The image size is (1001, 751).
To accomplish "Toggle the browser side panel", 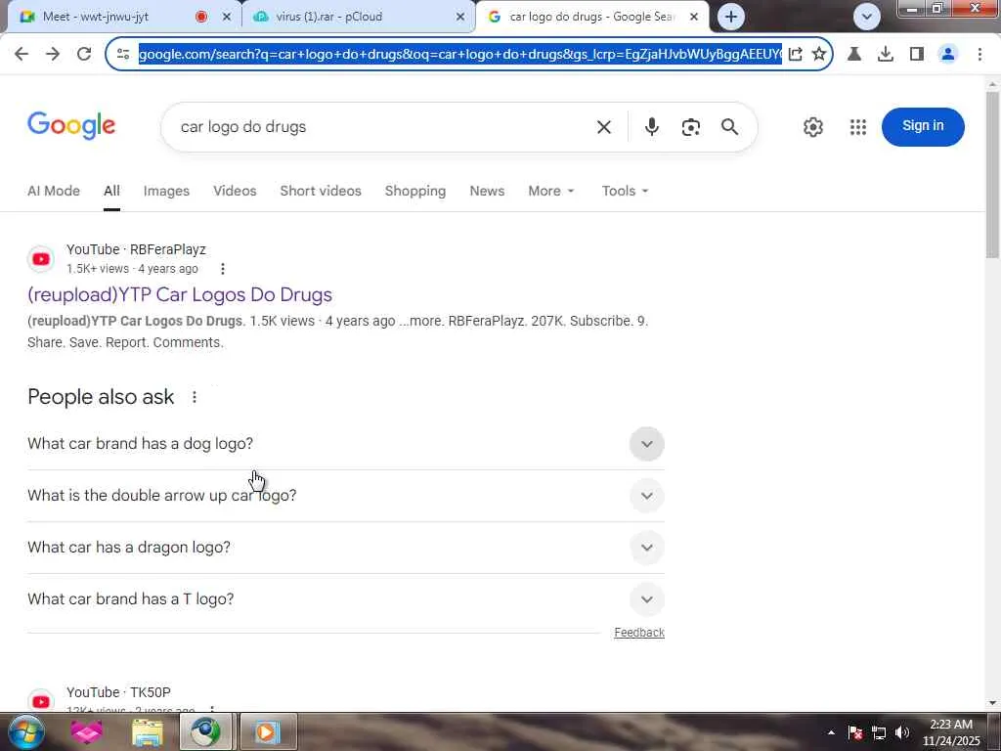I will [917, 55].
